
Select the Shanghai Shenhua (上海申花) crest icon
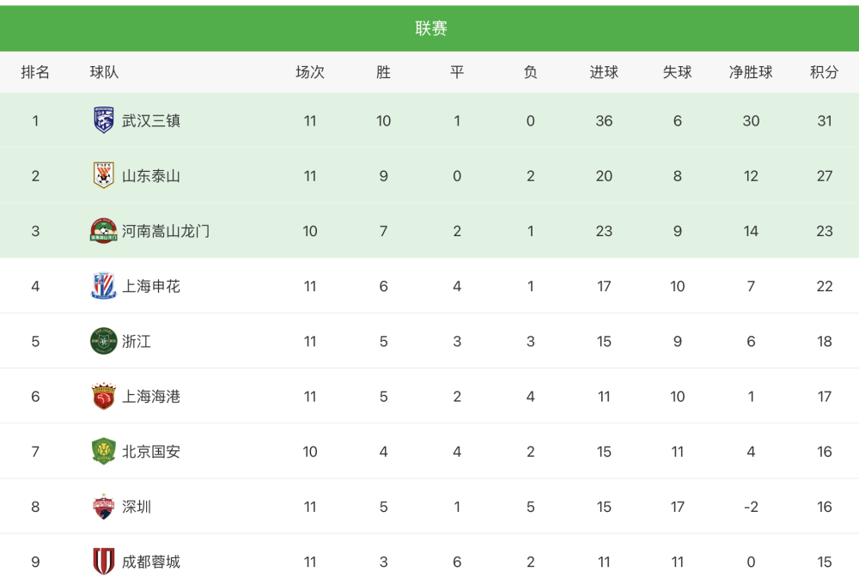[104, 286]
